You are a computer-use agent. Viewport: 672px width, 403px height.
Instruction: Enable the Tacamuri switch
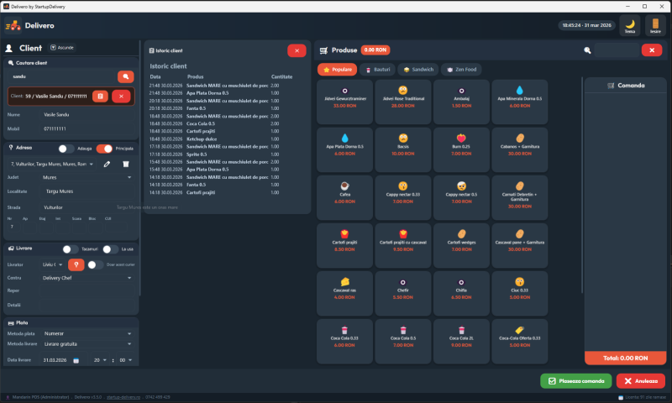point(71,249)
